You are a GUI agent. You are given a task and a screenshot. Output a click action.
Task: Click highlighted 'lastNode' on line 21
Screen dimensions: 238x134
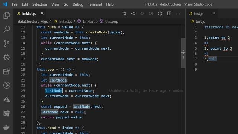click(58, 80)
